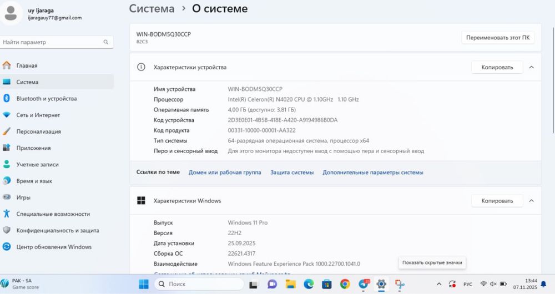Open File Explorer from the taskbar
This screenshot has width=555, height=294.
pos(290,284)
